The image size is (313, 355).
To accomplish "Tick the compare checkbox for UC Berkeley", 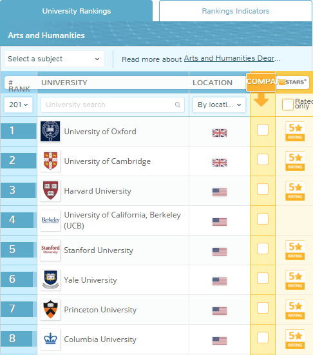I will tap(263, 219).
